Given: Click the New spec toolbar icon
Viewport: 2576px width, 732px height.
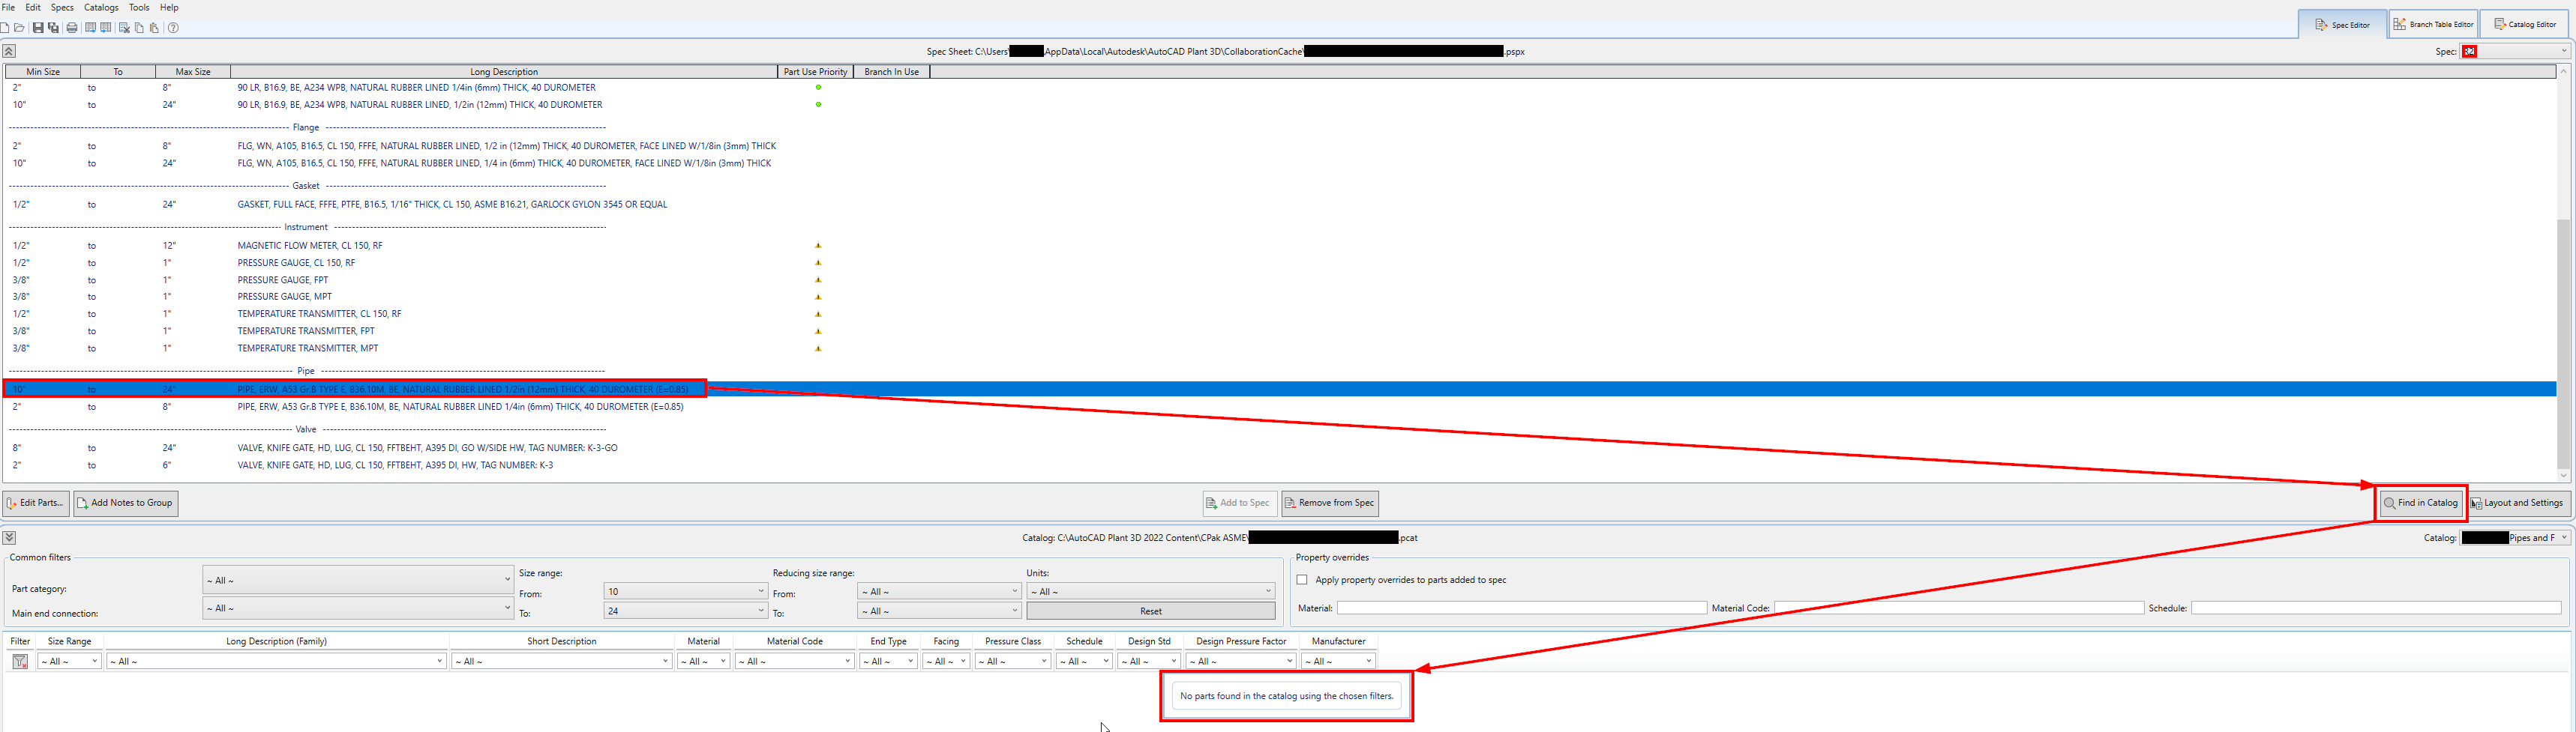Looking at the screenshot, I should tap(4, 28).
